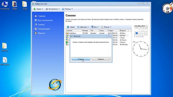Open the Задачи toolbar menu
This screenshot has width=173, height=97.
38,9
